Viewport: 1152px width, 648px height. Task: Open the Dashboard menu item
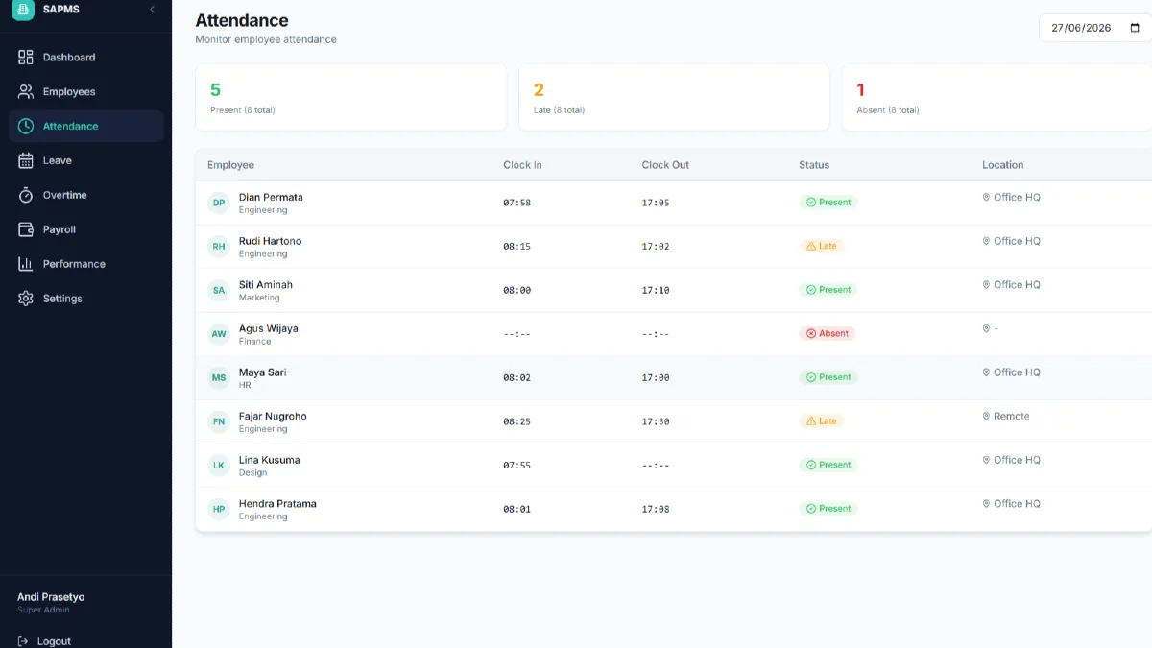86,58
